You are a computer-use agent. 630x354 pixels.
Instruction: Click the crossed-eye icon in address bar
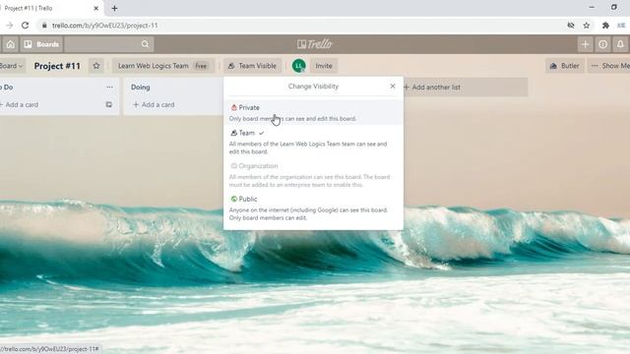571,26
